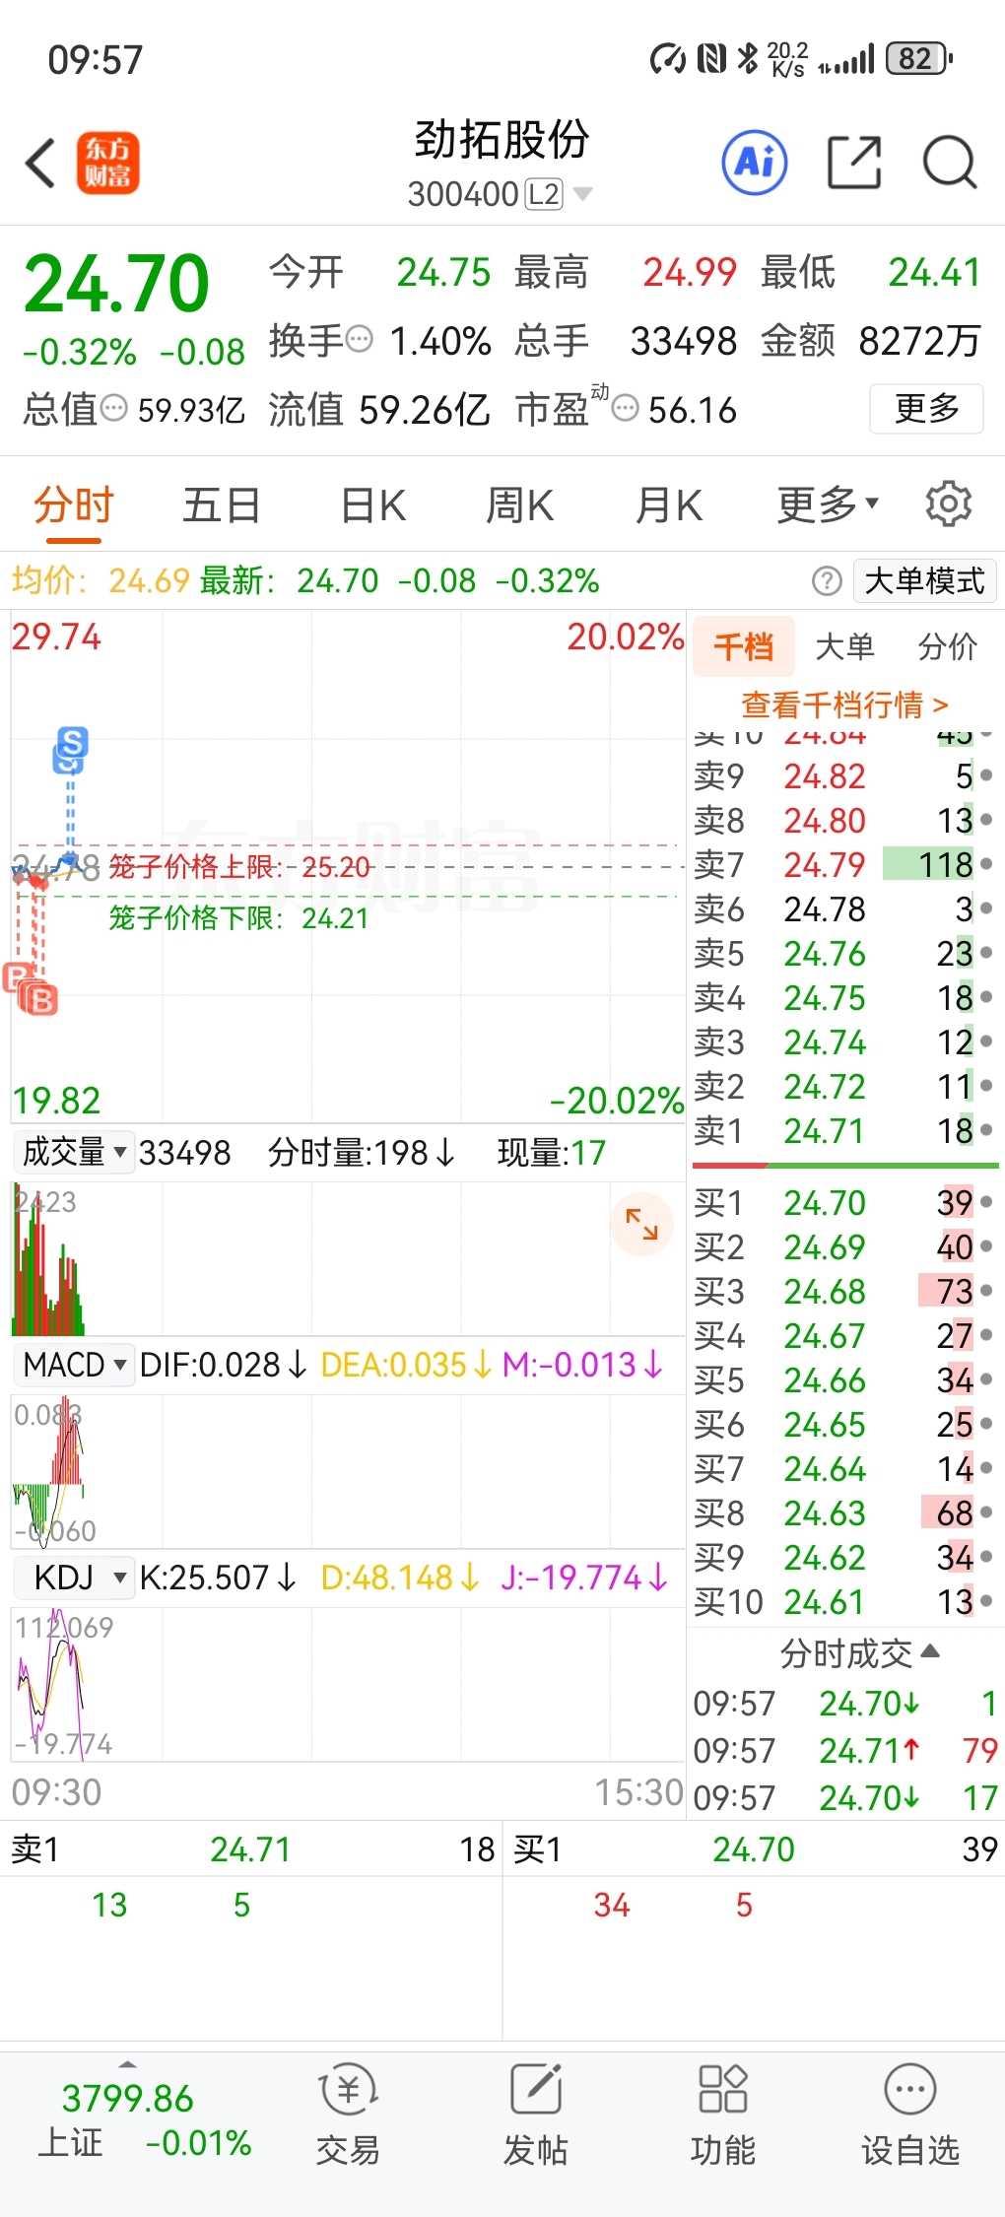Switch to the 五日 tab
Image resolution: width=1005 pixels, height=2217 pixels.
coord(222,505)
